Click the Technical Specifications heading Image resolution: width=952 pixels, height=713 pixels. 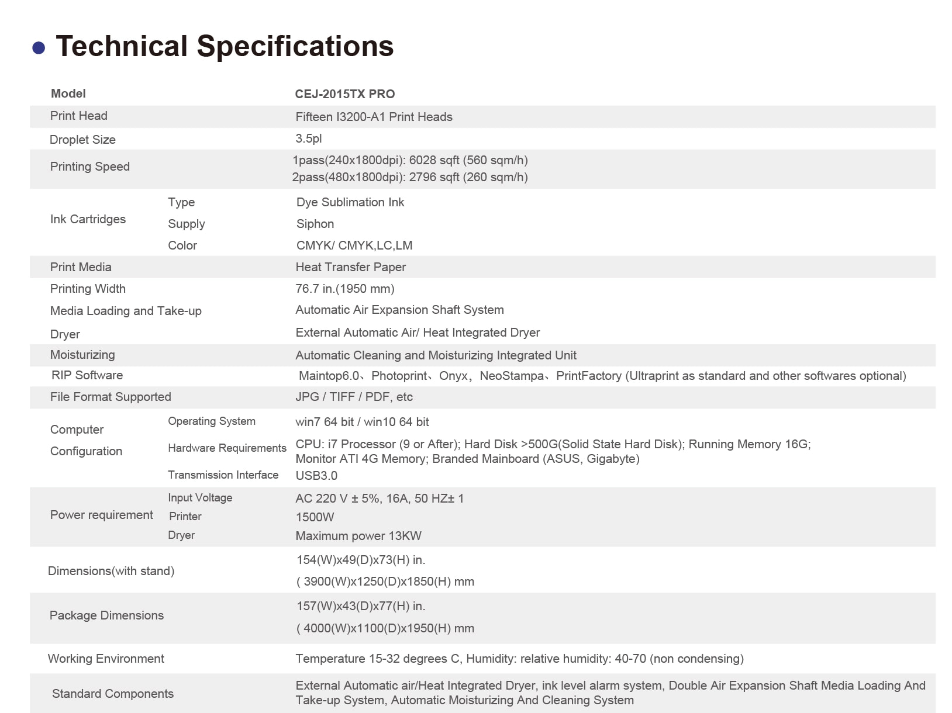[x=225, y=46]
